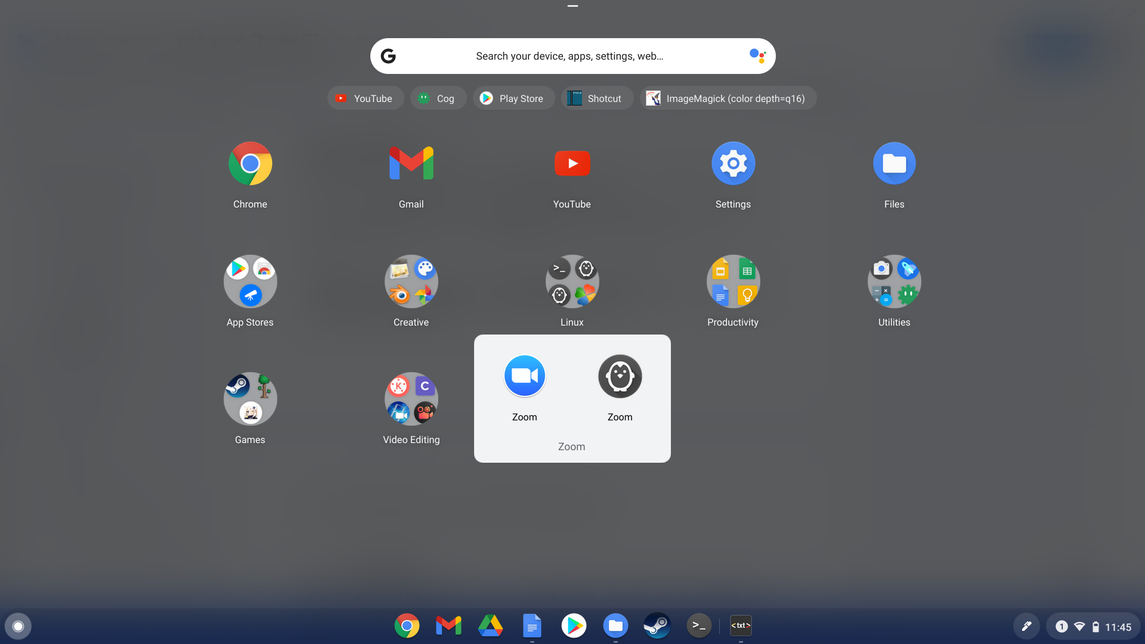This screenshot has width=1145, height=644.
Task: Open the YouTube app in the launcher grid
Action: (x=572, y=163)
